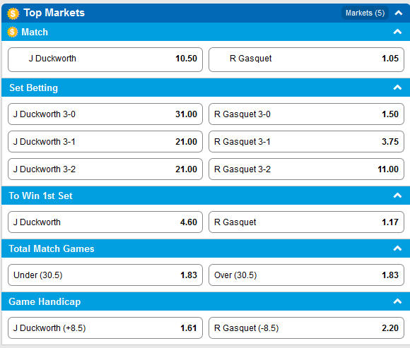Open the Markets (5) badge
Image resolution: width=410 pixels, height=348 pixels.
click(365, 13)
